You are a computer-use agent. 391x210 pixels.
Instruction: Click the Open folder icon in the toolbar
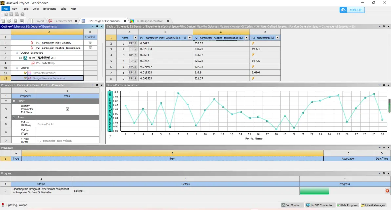click(x=9, y=21)
